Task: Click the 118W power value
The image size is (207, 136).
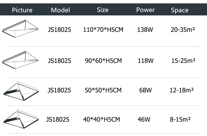Action: [145, 61]
